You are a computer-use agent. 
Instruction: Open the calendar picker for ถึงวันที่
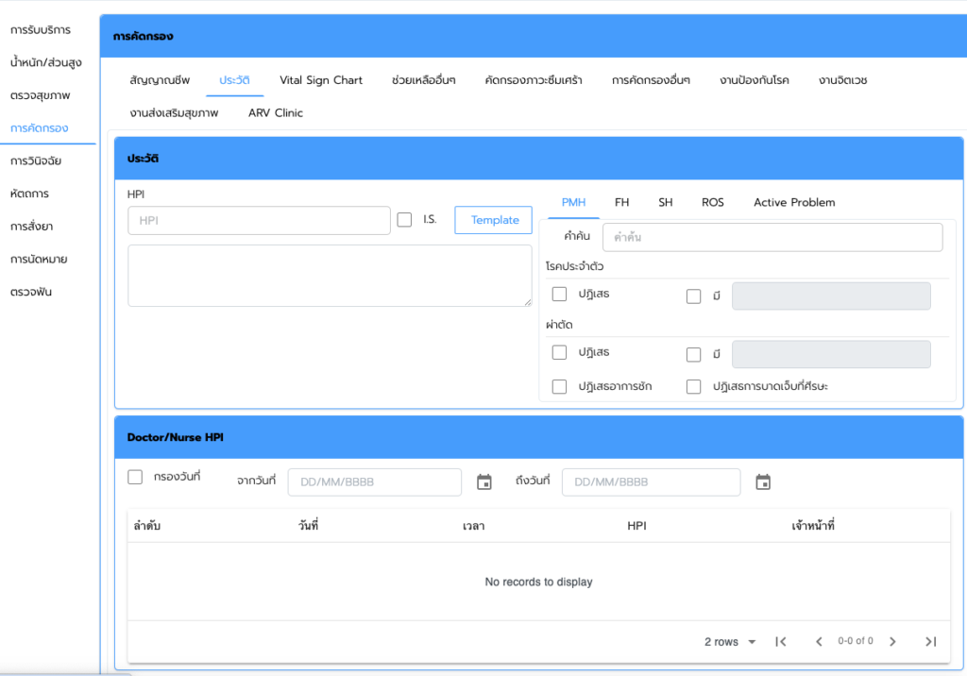point(763,482)
